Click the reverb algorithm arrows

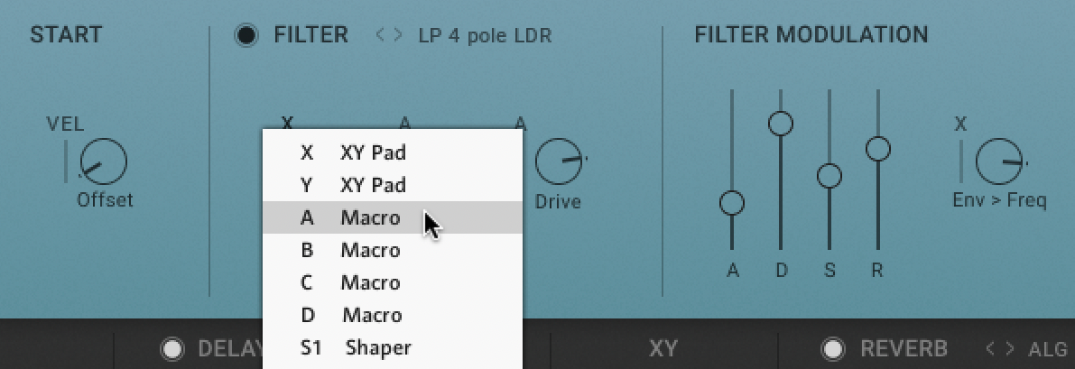[x=999, y=349]
